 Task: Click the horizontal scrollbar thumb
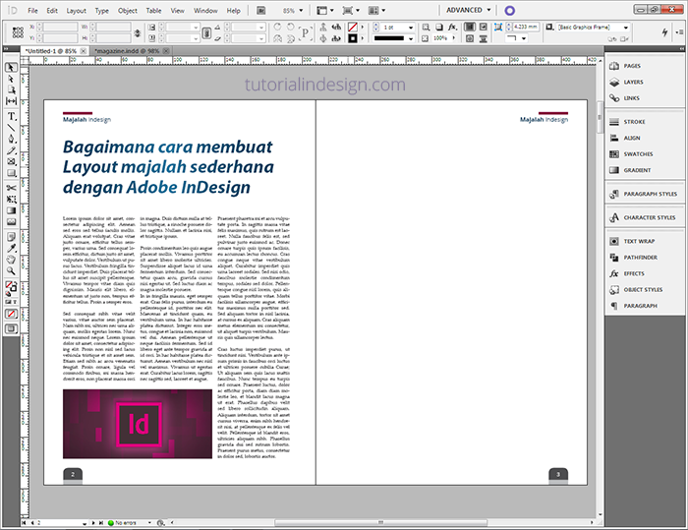[x=381, y=522]
